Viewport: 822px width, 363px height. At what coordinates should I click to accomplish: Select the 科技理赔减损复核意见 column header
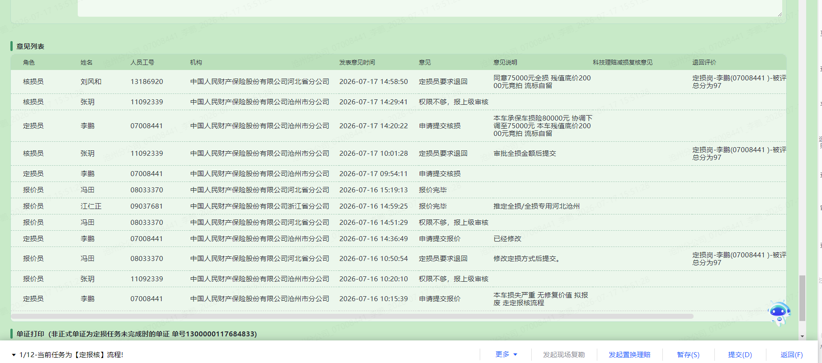pyautogui.click(x=623, y=62)
